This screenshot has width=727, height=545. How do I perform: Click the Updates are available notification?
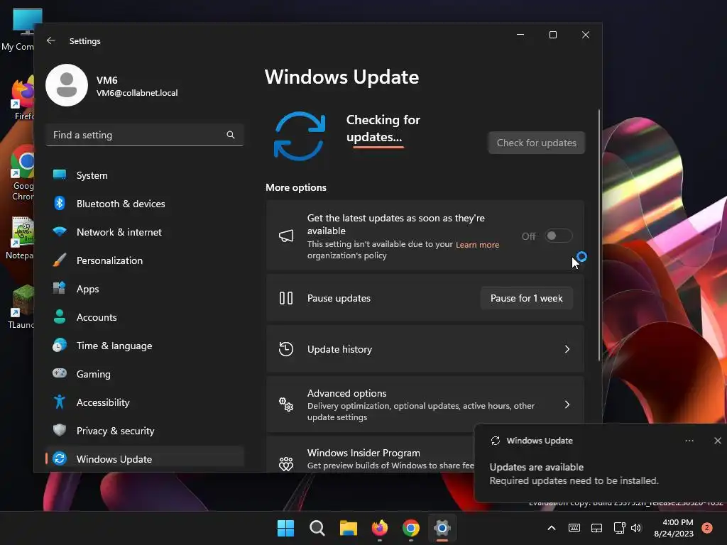(x=601, y=463)
